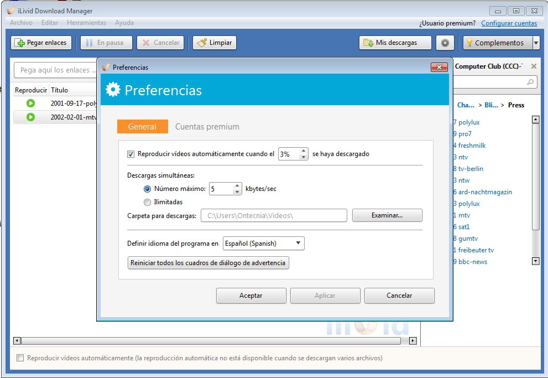Click Reiniciar todos los cuadros de diálogo button

(x=208, y=262)
